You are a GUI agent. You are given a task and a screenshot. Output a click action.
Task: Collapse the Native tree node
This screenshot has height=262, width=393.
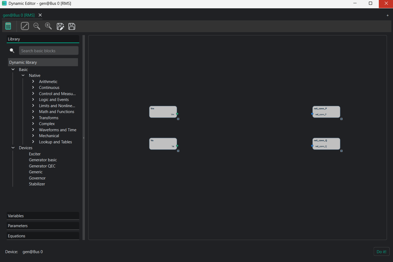click(23, 75)
